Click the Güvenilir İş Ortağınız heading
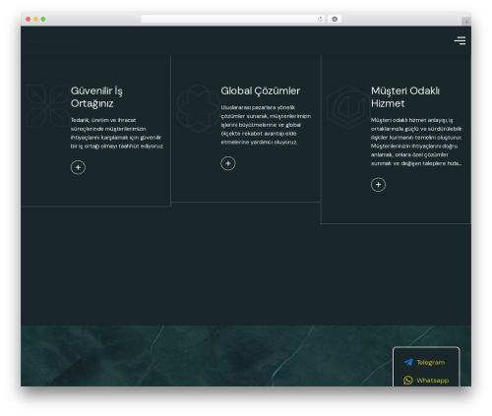The width and height of the screenshot is (492, 416). [96, 97]
